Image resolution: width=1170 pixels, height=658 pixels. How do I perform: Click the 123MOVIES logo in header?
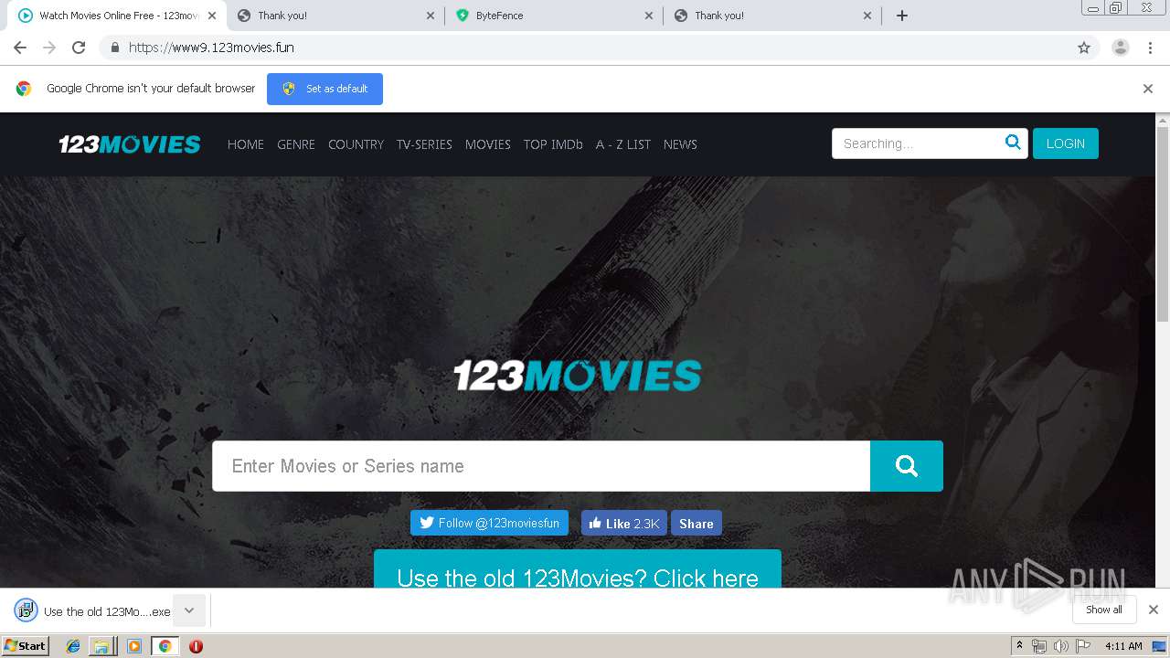click(130, 144)
